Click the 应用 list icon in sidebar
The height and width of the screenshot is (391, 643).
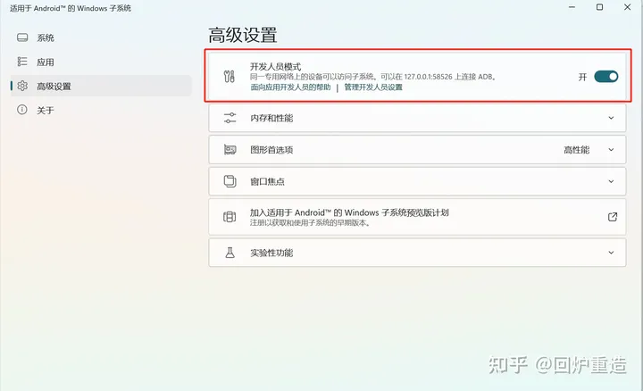point(22,62)
